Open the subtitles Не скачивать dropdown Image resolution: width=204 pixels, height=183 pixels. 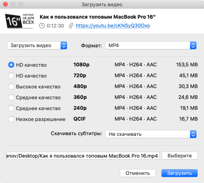tap(151, 134)
